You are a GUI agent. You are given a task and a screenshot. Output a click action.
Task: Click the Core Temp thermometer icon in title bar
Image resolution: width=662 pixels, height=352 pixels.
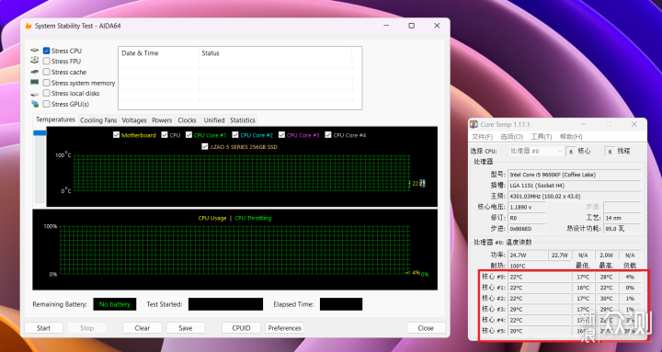[474, 124]
